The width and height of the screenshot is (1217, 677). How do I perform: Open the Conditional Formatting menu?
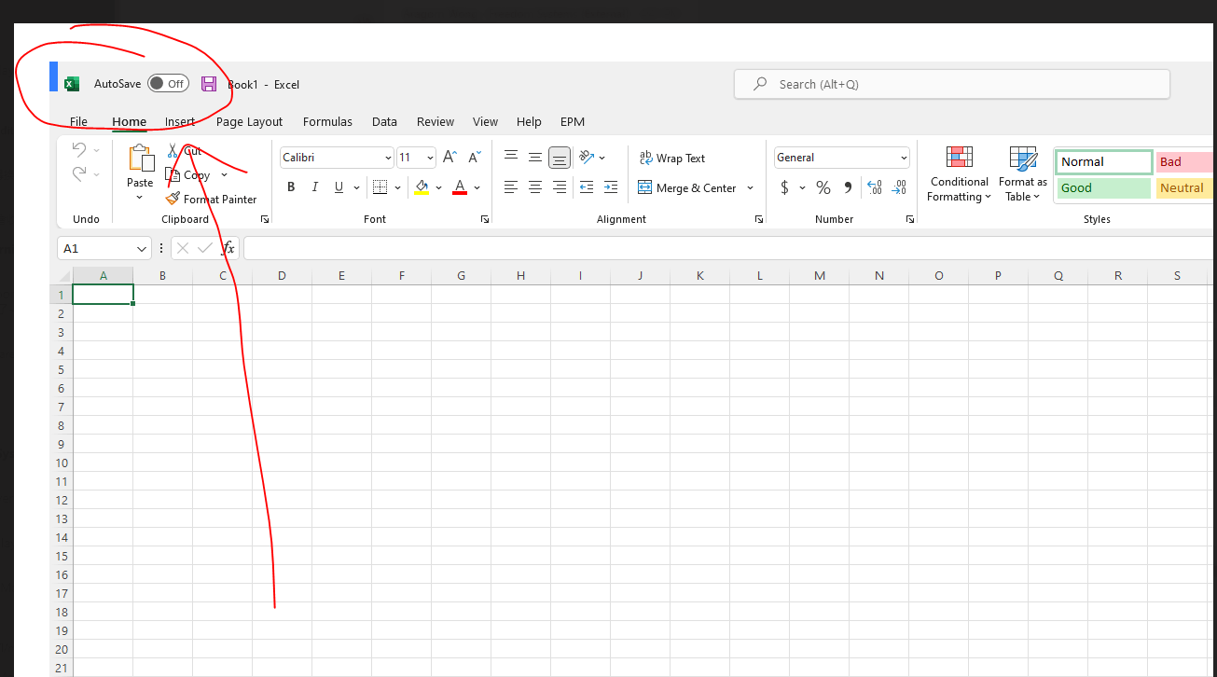(x=959, y=174)
